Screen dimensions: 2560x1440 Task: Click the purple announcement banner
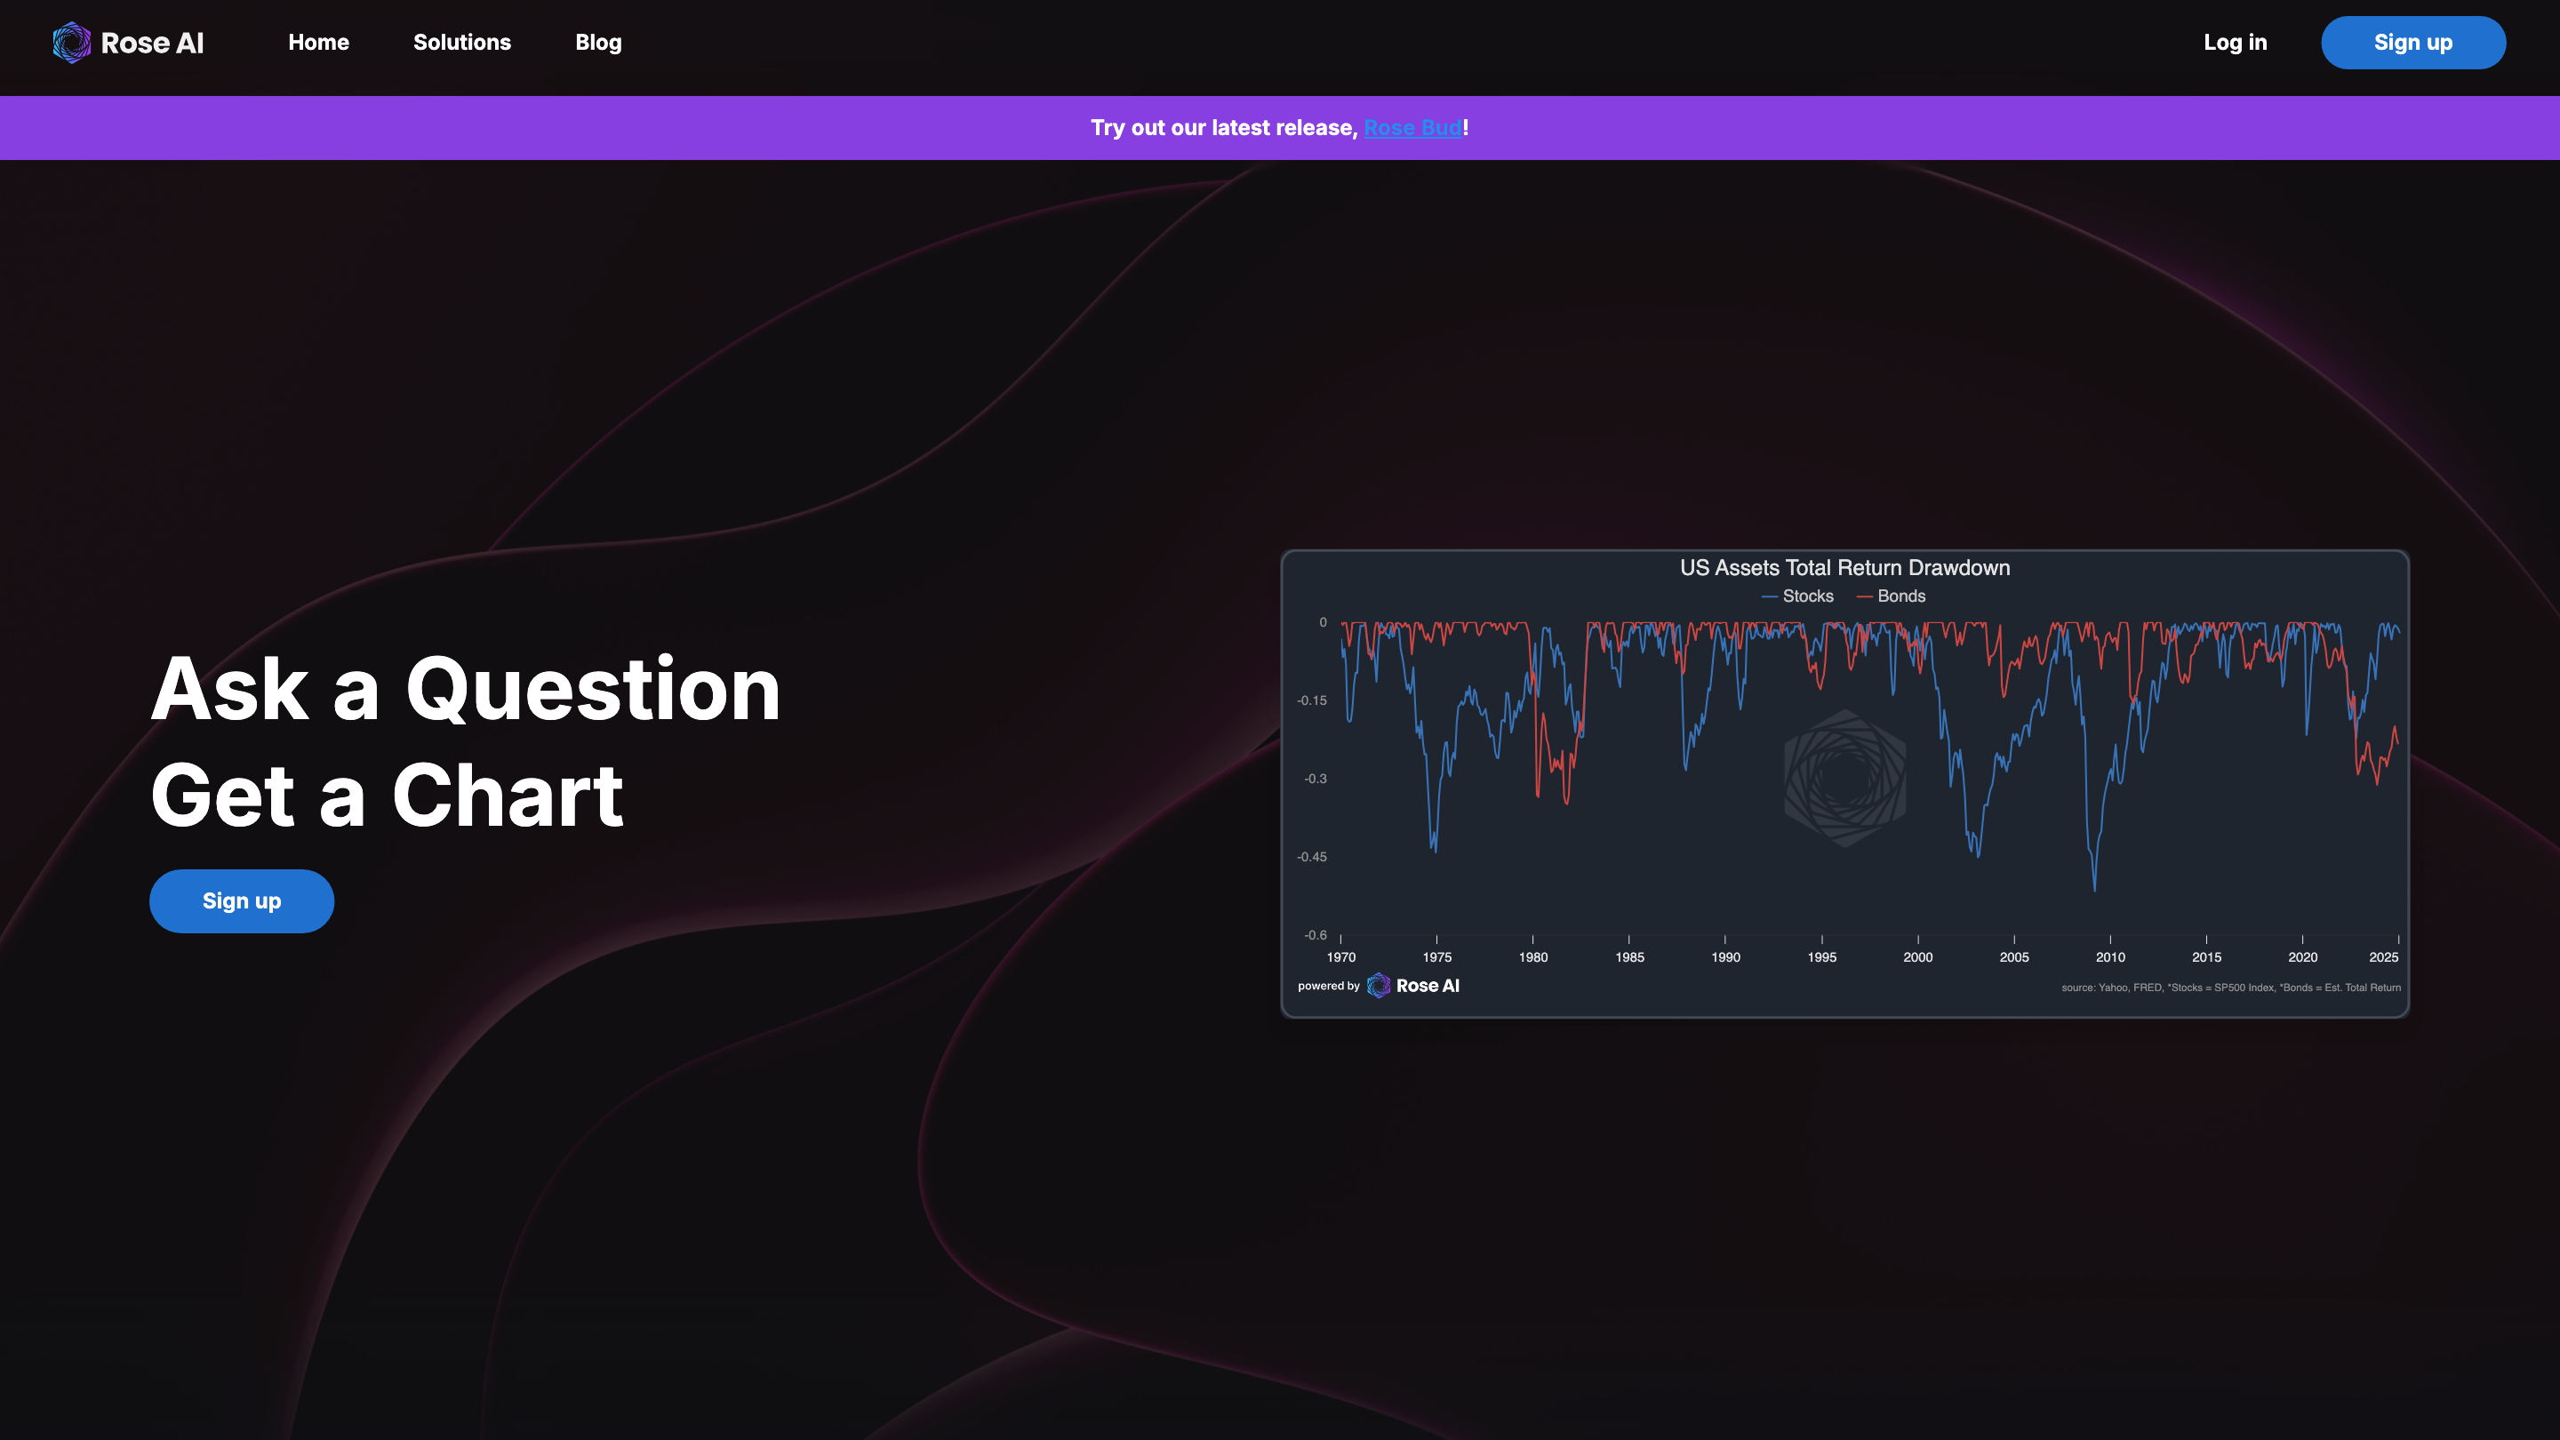point(1280,127)
